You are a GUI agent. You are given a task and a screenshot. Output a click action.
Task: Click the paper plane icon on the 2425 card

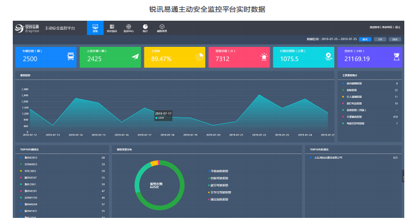pyautogui.click(x=135, y=57)
